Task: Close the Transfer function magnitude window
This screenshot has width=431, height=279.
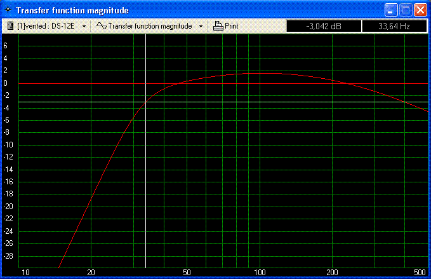Action: pyautogui.click(x=420, y=10)
